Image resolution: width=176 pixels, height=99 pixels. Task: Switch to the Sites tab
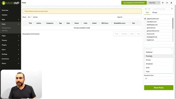(147, 12)
